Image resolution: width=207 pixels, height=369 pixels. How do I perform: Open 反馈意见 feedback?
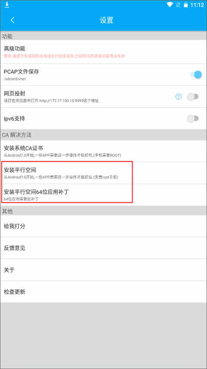(103, 248)
